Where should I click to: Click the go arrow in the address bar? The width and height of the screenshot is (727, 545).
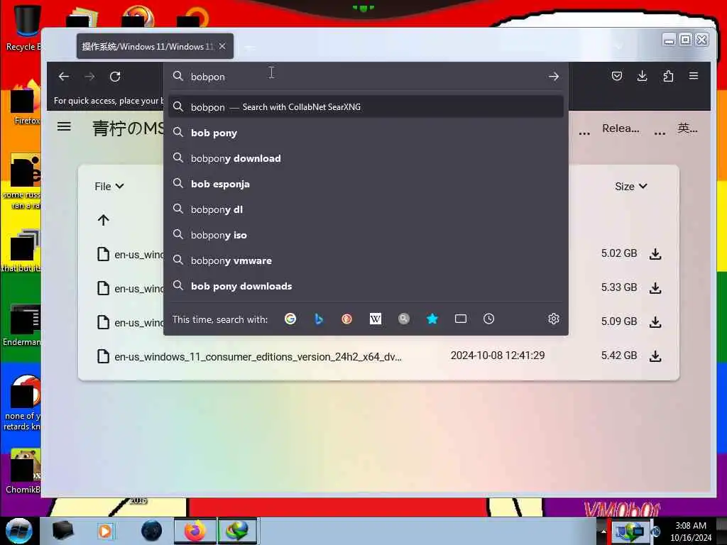click(553, 77)
